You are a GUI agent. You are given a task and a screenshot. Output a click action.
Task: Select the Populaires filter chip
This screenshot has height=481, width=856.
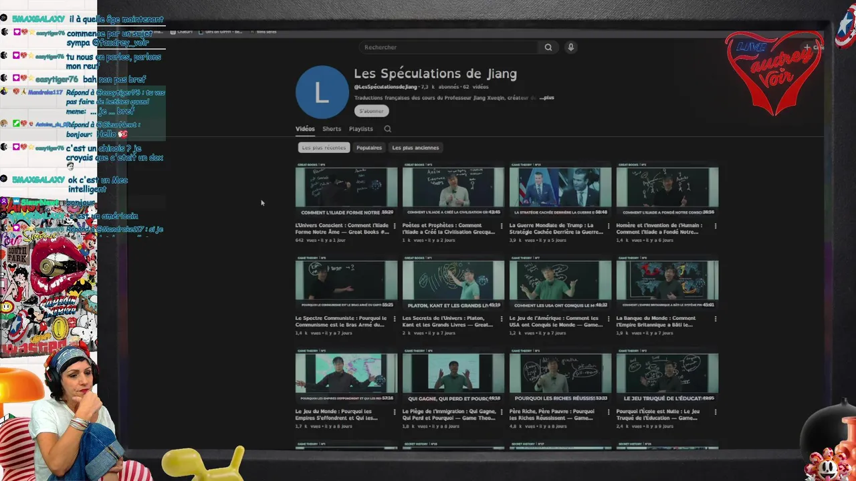[x=369, y=148]
